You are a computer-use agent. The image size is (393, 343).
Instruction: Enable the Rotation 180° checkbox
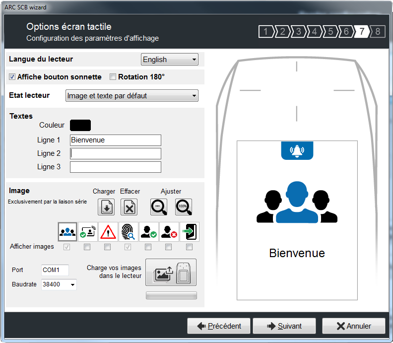[x=113, y=77]
